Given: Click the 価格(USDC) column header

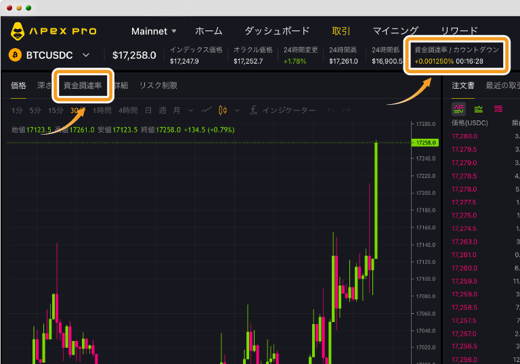Looking at the screenshot, I should coord(470,123).
